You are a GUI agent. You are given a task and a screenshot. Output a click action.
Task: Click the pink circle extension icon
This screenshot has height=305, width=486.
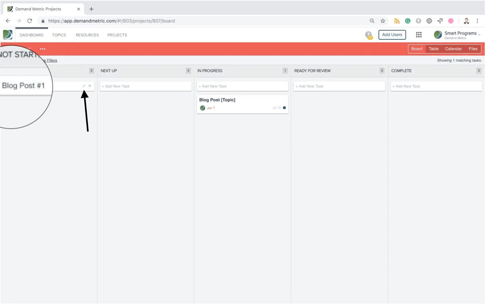451,21
